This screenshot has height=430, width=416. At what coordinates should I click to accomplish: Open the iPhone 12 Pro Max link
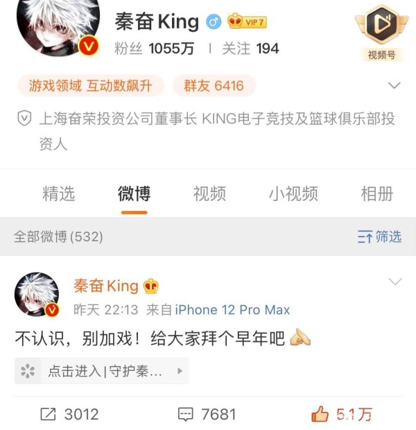pyautogui.click(x=232, y=310)
